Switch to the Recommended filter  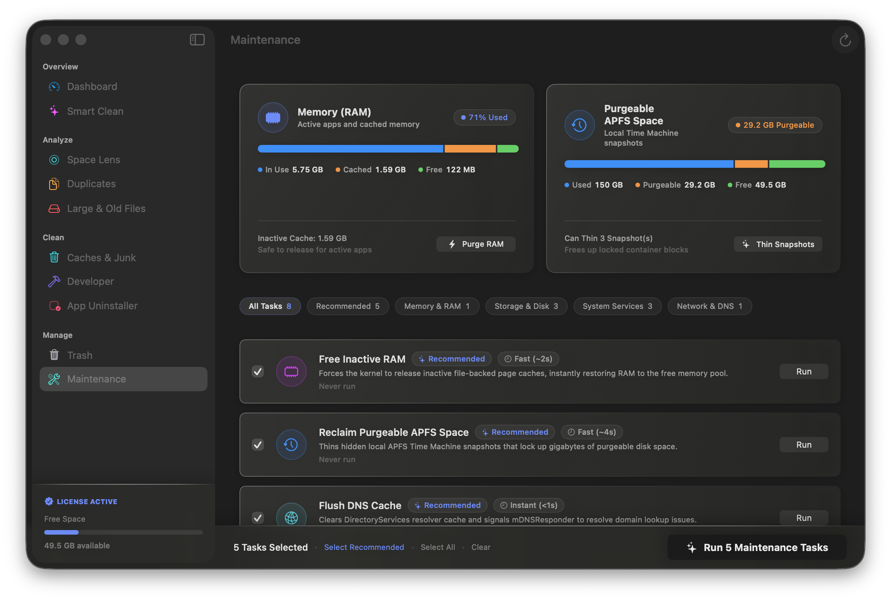[x=348, y=306]
